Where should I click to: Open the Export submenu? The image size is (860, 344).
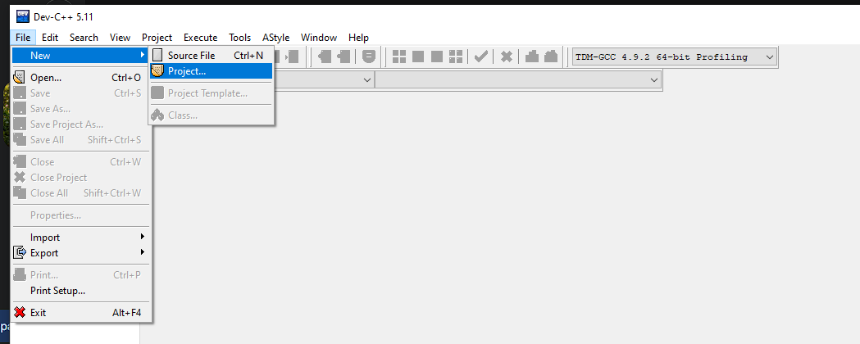pos(80,252)
